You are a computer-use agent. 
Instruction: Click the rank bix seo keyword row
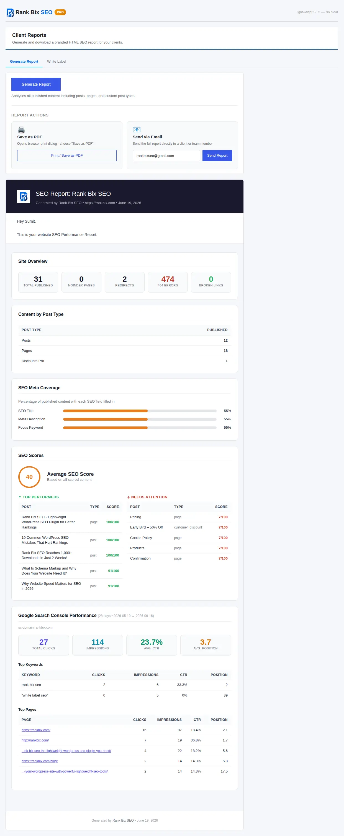(x=125, y=685)
